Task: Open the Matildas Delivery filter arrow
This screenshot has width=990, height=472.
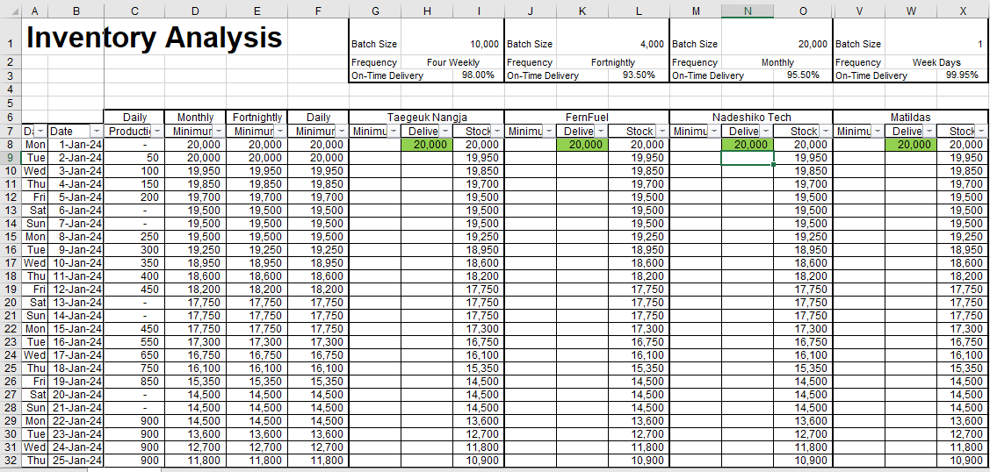Action: (929, 131)
